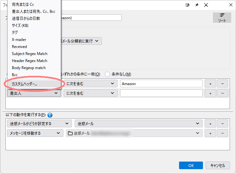Add action after メッセージを移動する row

(x=210, y=133)
